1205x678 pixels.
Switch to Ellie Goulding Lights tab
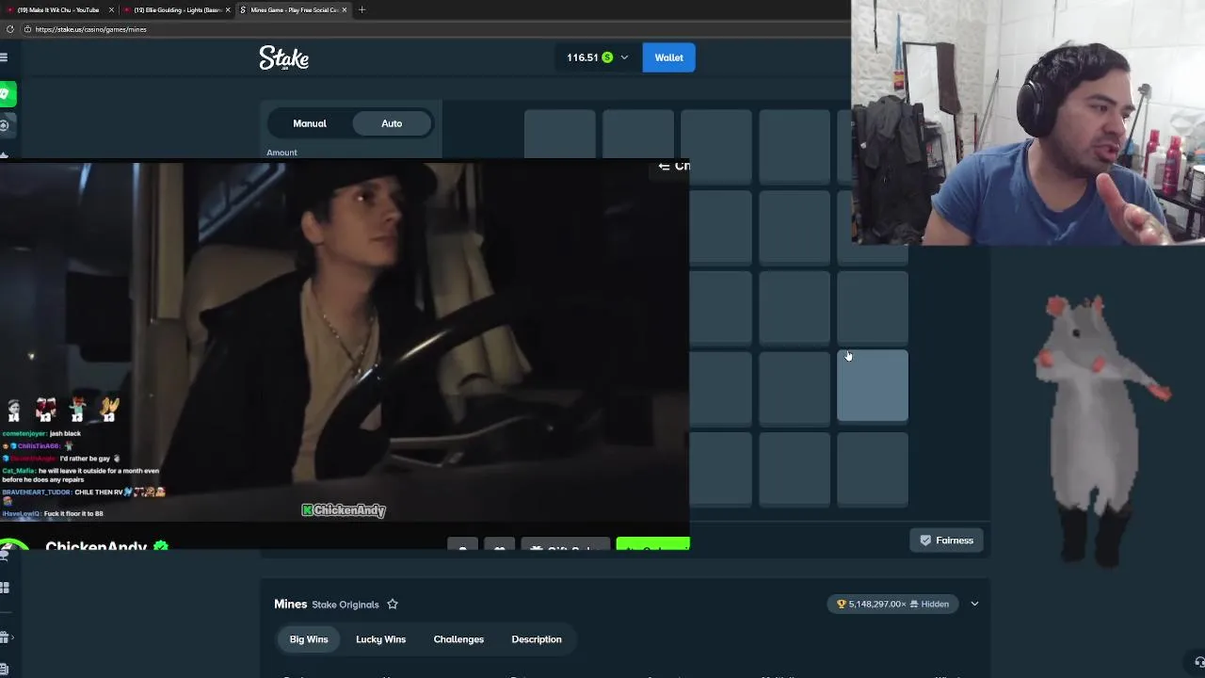click(176, 9)
